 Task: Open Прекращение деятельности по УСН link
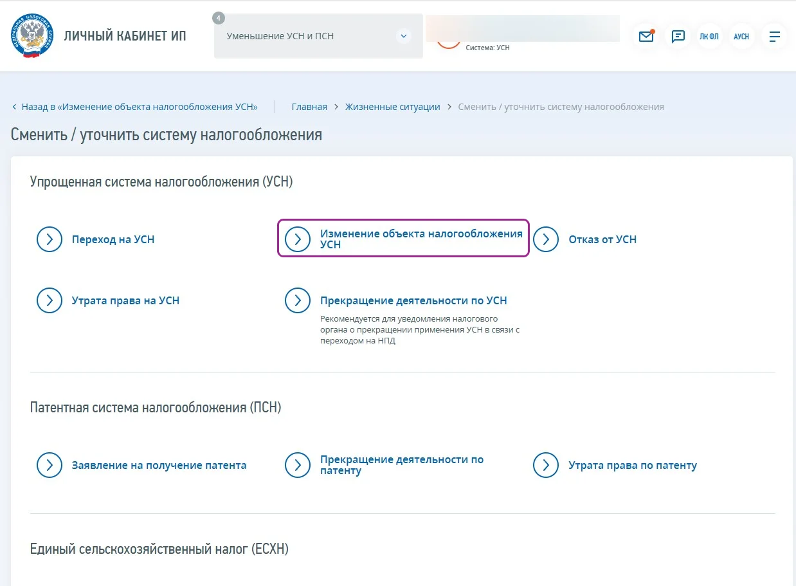413,300
